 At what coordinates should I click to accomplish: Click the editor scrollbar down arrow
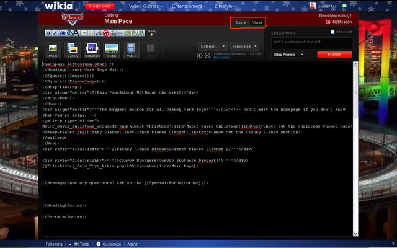[355, 234]
